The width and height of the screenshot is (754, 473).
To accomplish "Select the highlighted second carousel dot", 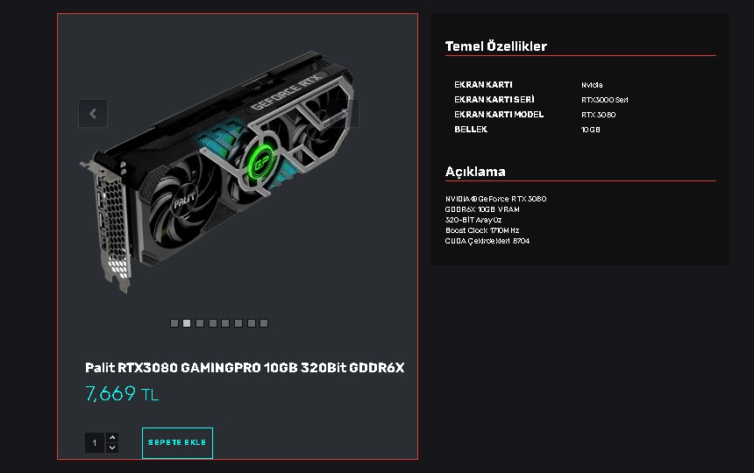I will pyautogui.click(x=187, y=323).
